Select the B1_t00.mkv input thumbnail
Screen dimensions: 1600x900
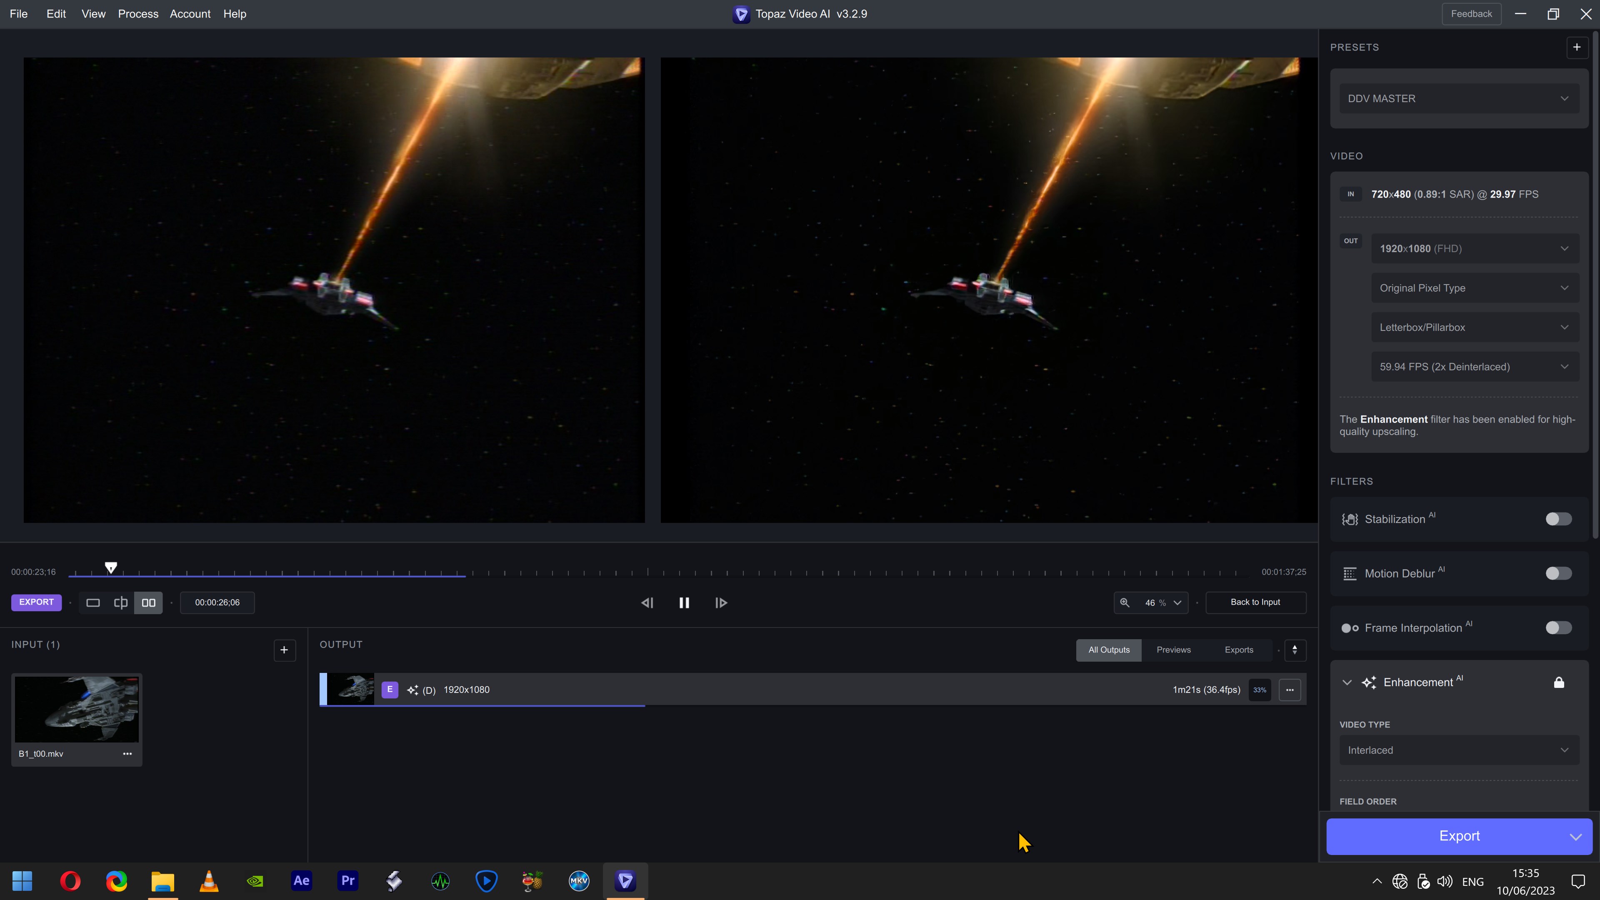pos(76,709)
